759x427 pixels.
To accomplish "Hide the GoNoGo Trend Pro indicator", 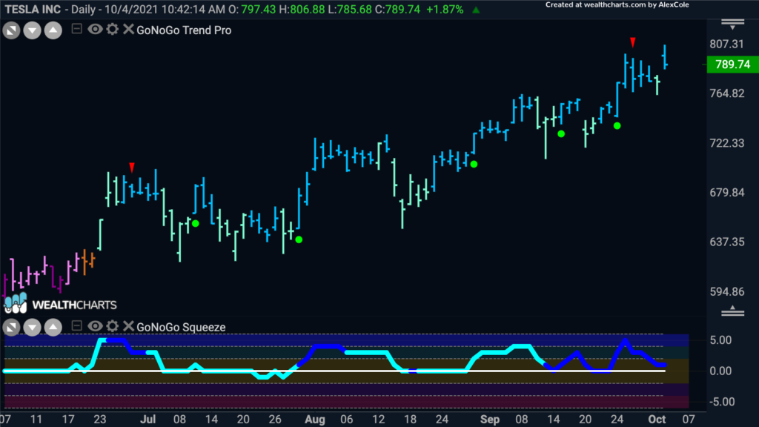I will [95, 29].
